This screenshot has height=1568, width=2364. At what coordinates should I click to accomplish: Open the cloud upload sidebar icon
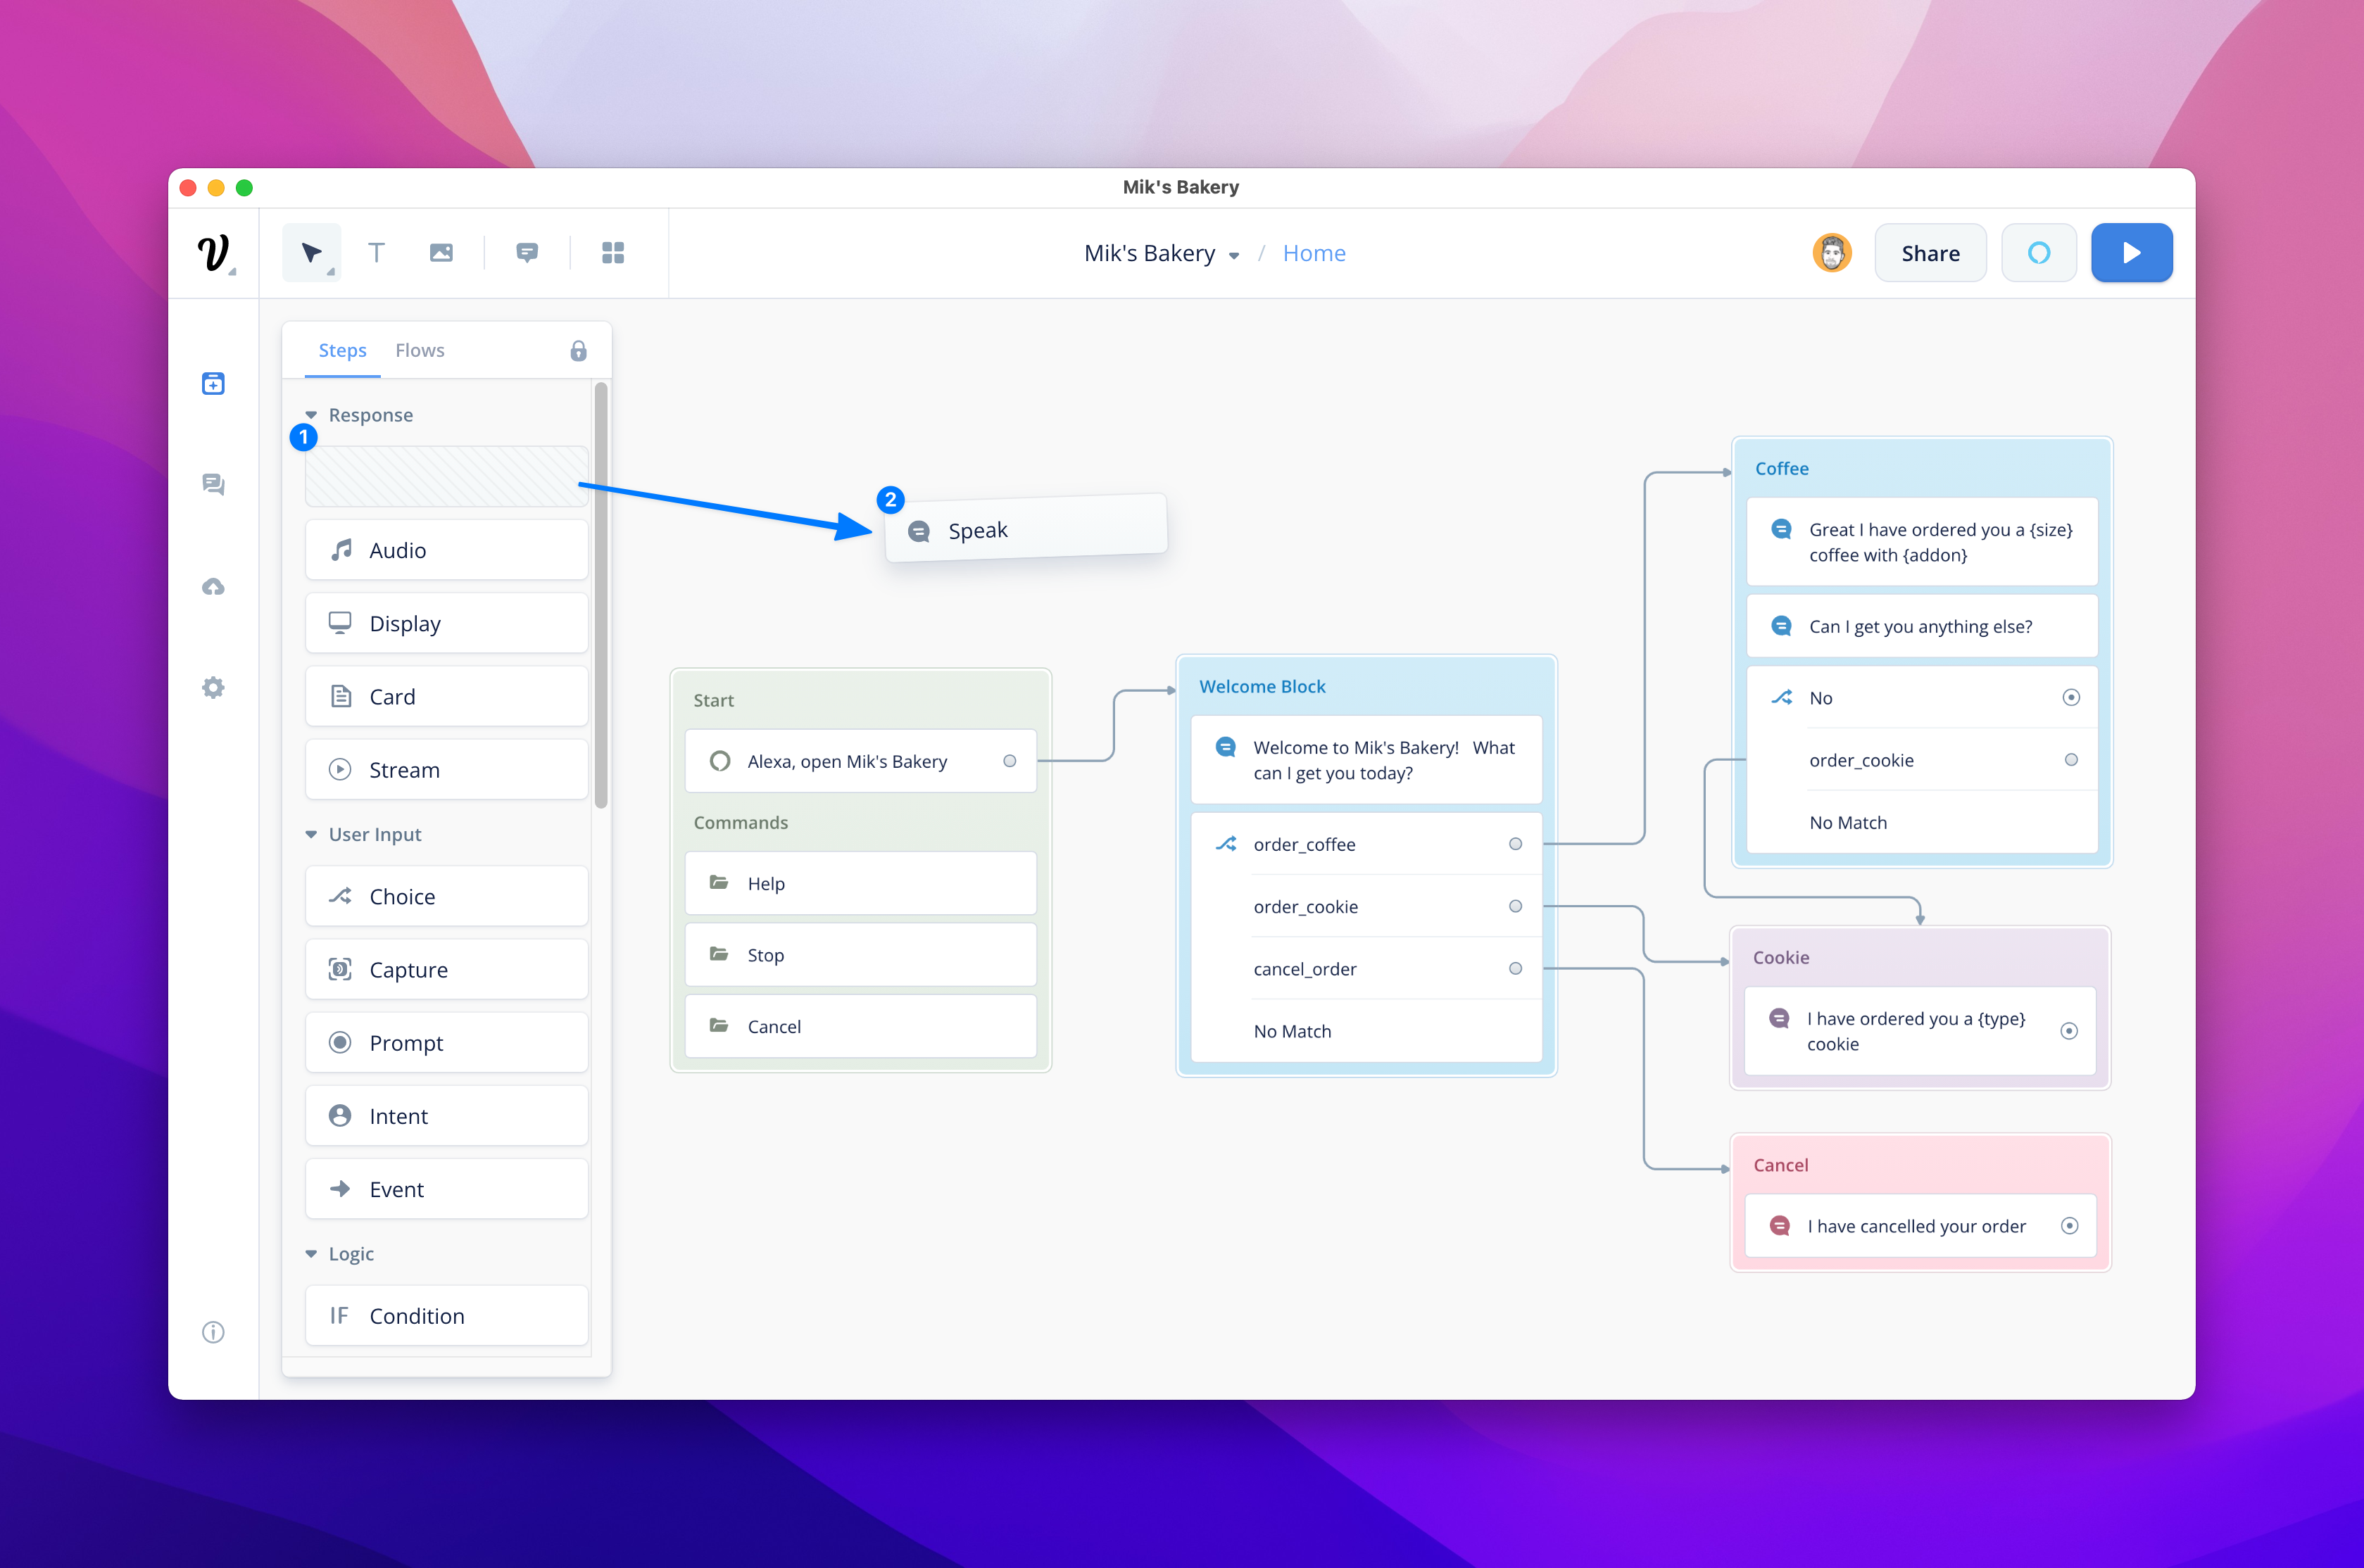pyautogui.click(x=213, y=587)
